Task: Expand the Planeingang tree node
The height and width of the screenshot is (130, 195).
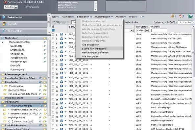Action: click(x=2, y=86)
